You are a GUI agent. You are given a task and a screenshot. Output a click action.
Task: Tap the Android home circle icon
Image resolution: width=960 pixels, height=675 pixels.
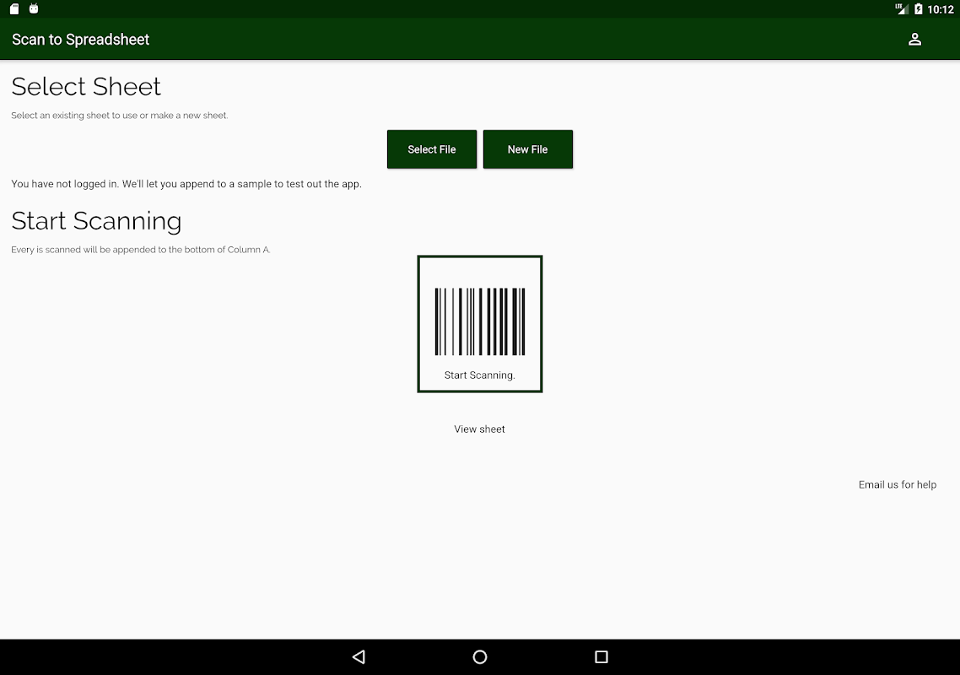coord(480,656)
